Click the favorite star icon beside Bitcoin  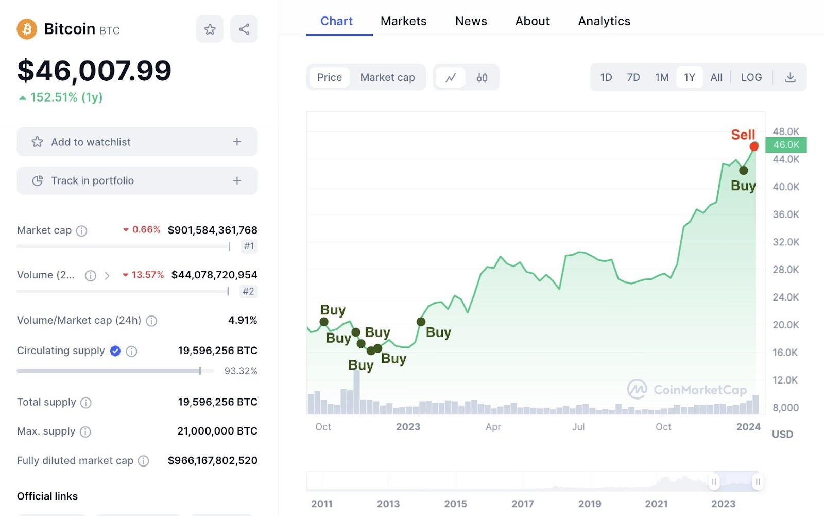click(210, 29)
